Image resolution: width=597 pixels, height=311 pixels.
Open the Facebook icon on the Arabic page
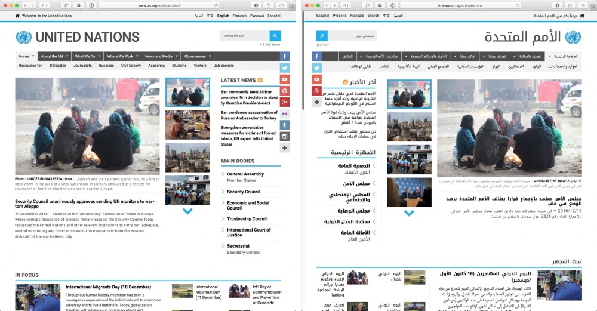(x=317, y=57)
